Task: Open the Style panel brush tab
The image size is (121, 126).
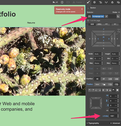Action: (x=88, y=2)
